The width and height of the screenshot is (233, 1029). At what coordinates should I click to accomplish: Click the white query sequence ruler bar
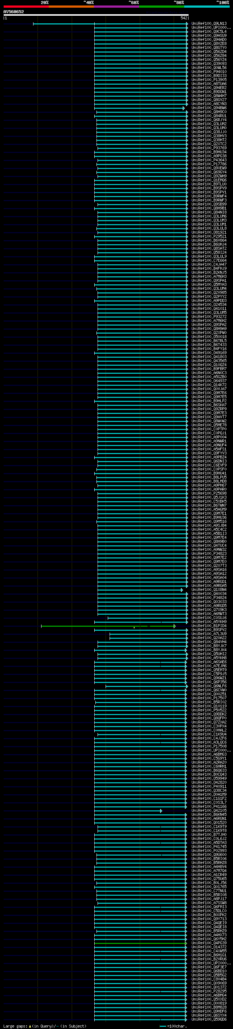tap(96, 15)
